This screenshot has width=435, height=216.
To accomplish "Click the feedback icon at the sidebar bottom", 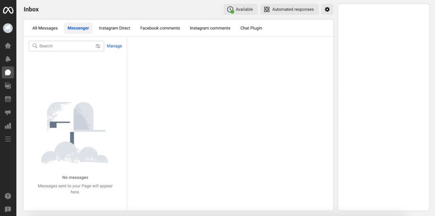I will click(8, 209).
